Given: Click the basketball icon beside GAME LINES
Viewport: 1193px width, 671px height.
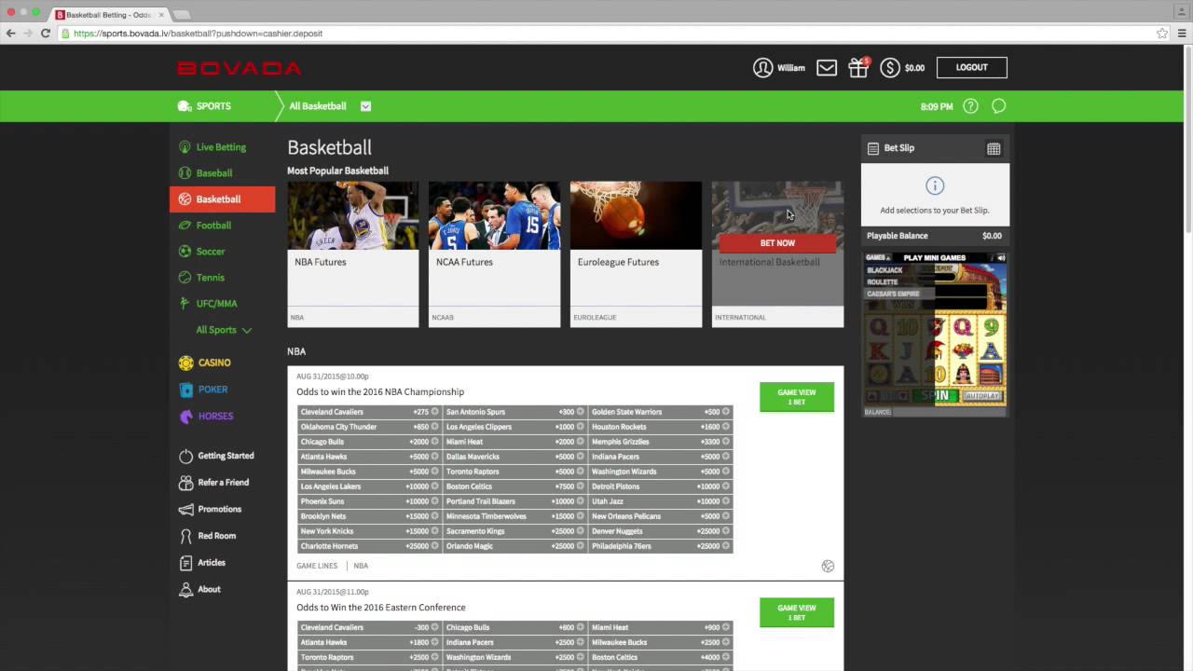Looking at the screenshot, I should pos(828,566).
